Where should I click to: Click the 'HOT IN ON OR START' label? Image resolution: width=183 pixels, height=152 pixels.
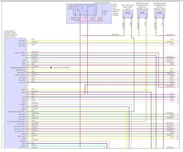[102, 3]
